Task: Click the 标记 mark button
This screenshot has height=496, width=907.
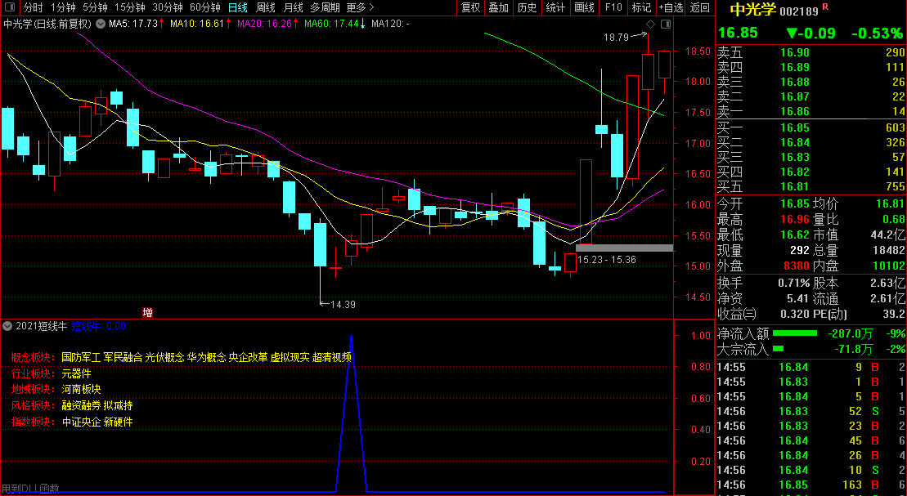Action: click(x=641, y=7)
